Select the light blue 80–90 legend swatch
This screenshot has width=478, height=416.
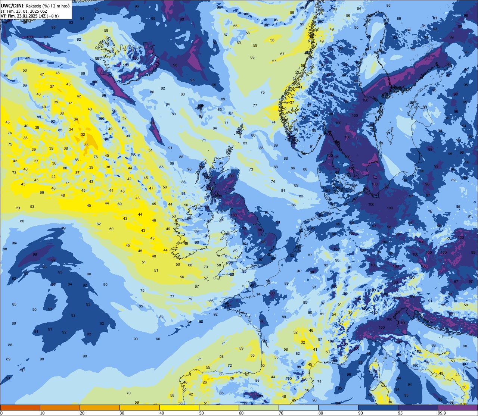coord(338,407)
